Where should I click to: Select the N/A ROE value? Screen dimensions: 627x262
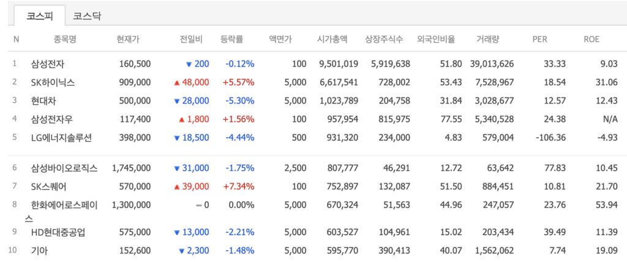tap(610, 119)
